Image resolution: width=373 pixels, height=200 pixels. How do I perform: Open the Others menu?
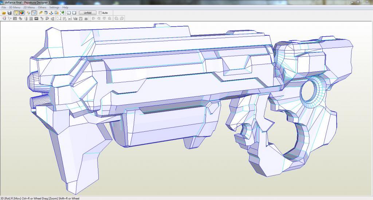pos(42,7)
